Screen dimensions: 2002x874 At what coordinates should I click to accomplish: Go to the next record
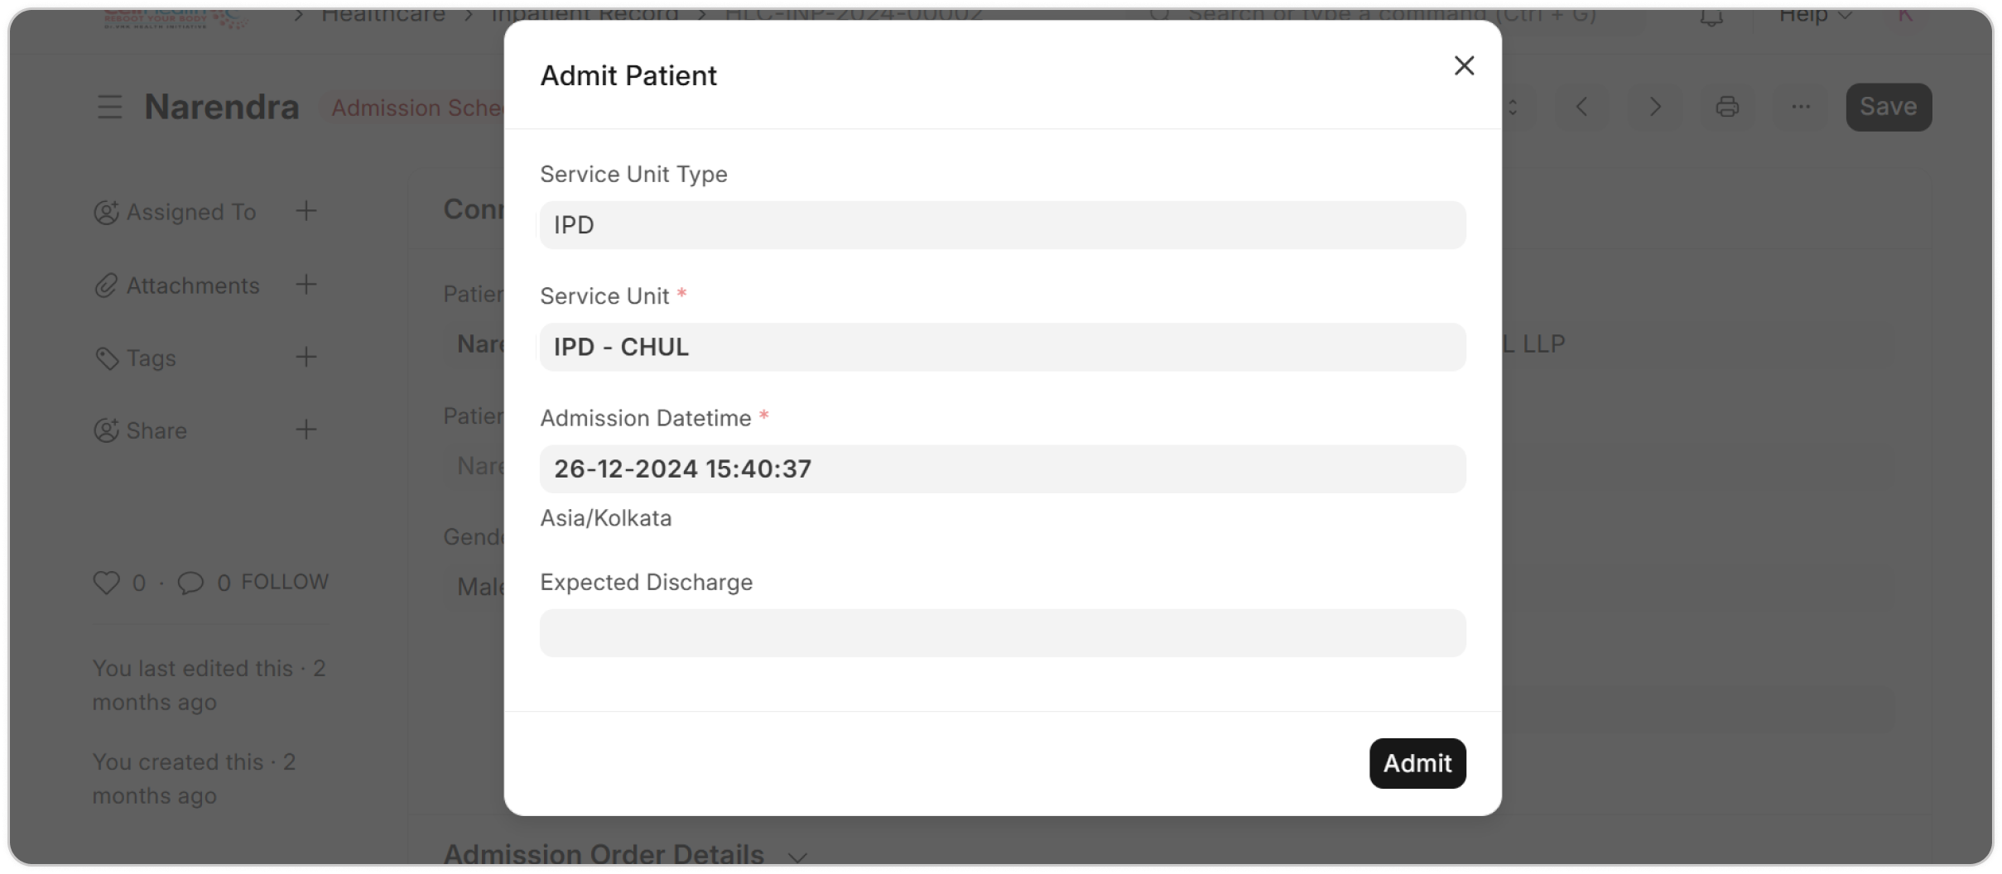click(1654, 107)
